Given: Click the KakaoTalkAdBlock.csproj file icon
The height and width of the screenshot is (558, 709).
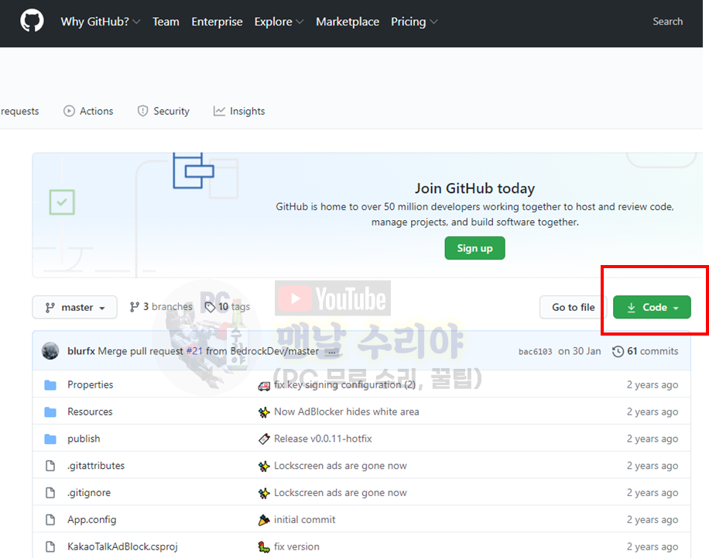Looking at the screenshot, I should coord(50,546).
